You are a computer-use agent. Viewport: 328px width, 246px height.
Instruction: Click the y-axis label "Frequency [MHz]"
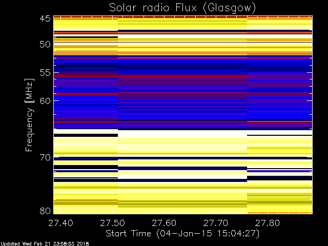tap(29, 115)
